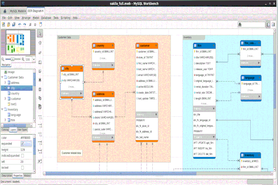Click the #FF8000 color property value

click(x=25, y=138)
